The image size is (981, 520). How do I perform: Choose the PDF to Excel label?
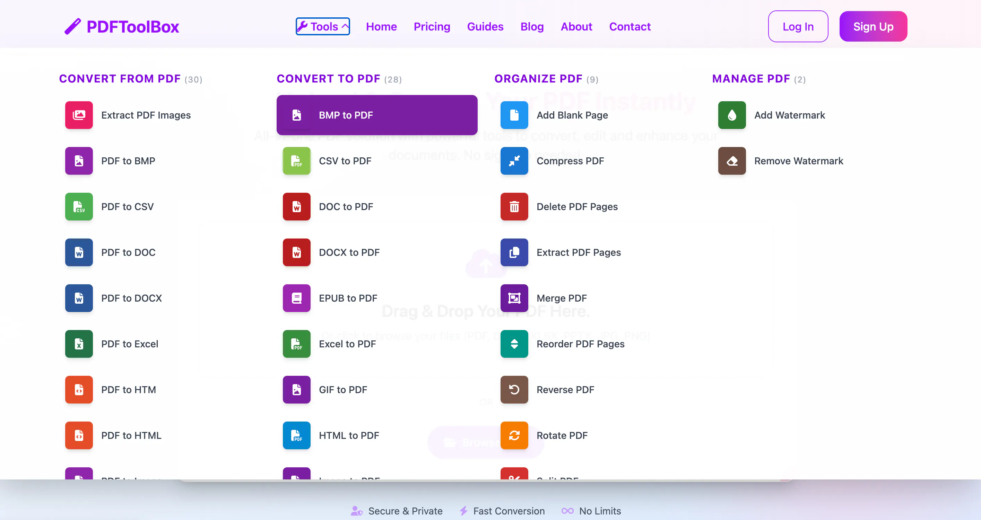point(130,344)
